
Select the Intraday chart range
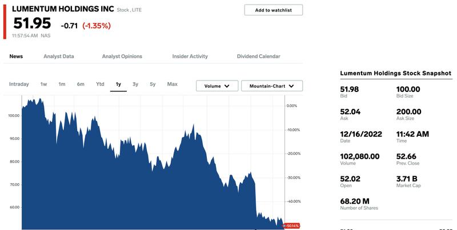19,84
